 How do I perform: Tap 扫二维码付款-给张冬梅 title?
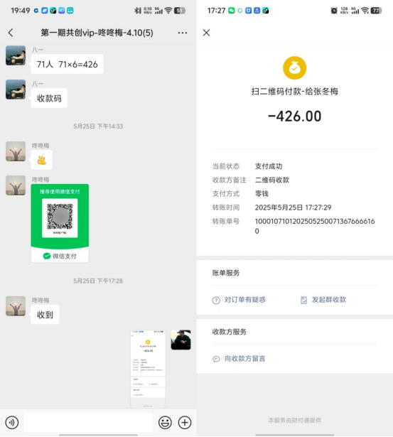coord(295,92)
